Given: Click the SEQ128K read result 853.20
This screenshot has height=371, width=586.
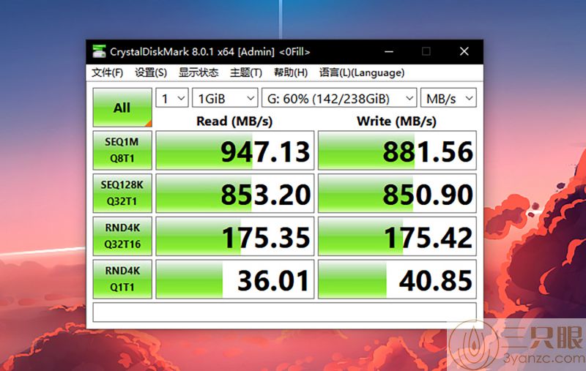Looking at the screenshot, I should click(x=234, y=193).
